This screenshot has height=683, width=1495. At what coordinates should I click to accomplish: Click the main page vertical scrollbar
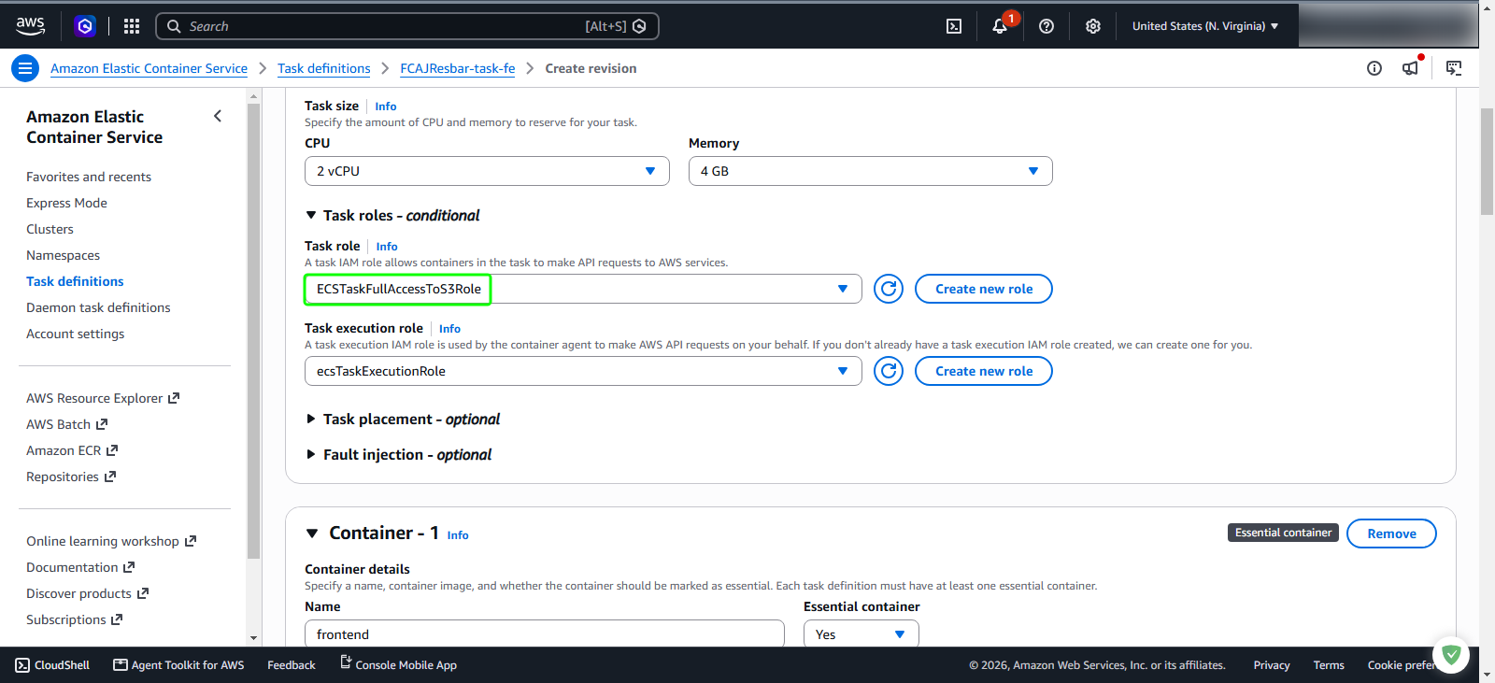[1487, 162]
